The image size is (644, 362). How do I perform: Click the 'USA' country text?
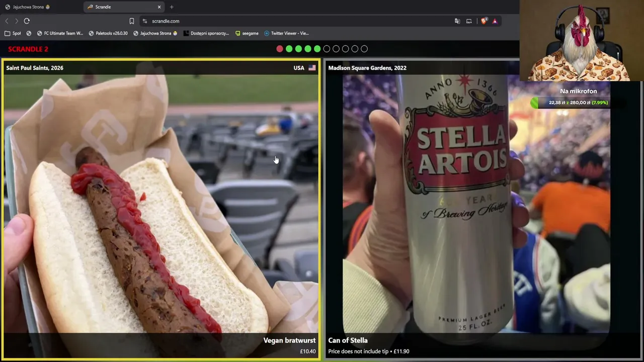point(299,68)
